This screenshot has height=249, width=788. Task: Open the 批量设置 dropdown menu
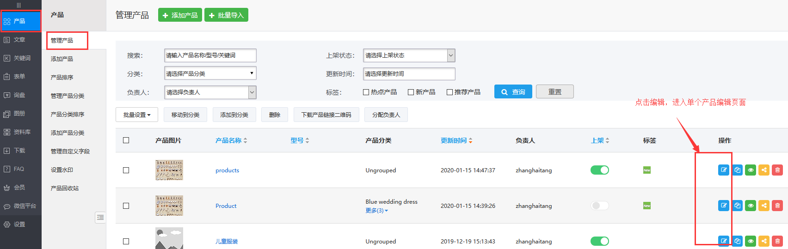[x=137, y=115]
